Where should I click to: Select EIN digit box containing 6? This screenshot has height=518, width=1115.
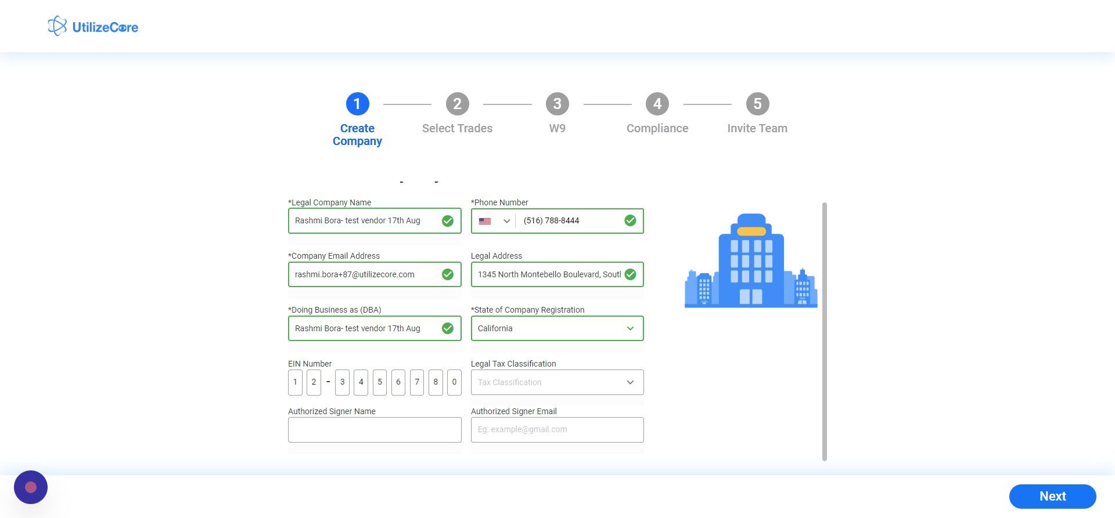(x=398, y=382)
